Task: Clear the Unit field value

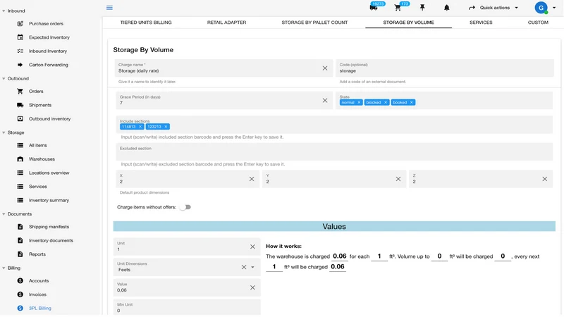Action: tap(252, 247)
